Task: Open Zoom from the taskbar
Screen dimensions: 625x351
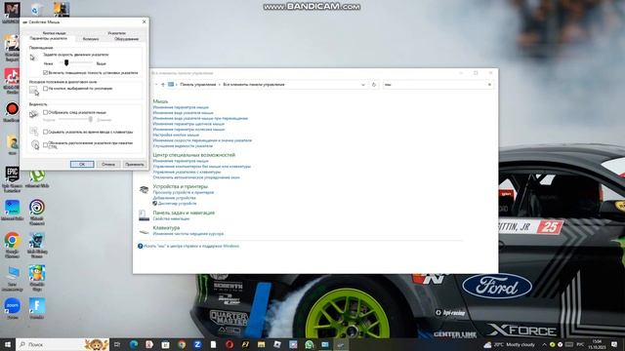Action: (x=197, y=344)
